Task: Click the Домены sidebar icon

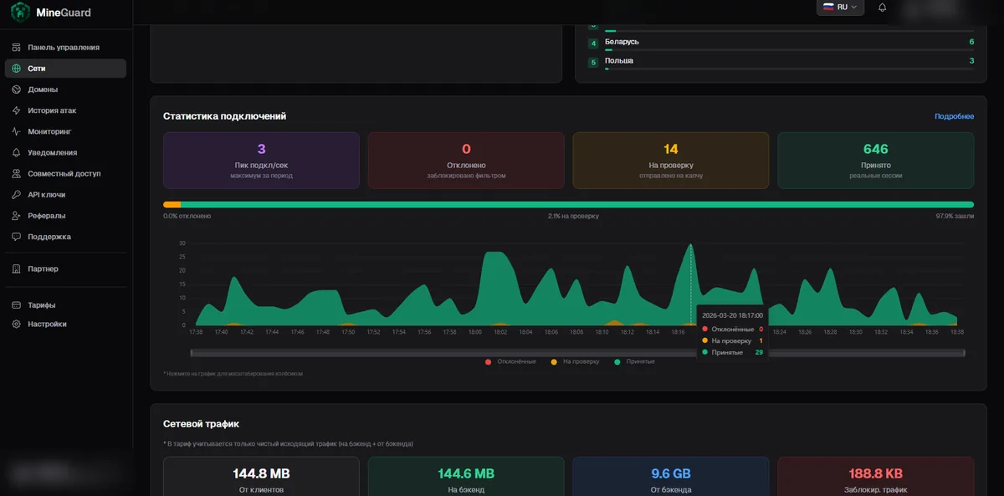Action: point(17,89)
